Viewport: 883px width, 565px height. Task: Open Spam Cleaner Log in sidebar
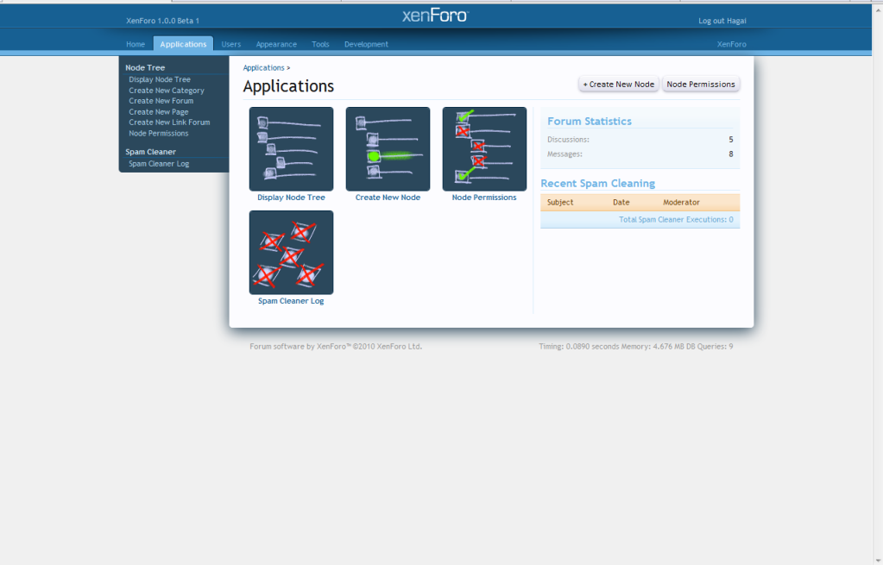(x=159, y=164)
